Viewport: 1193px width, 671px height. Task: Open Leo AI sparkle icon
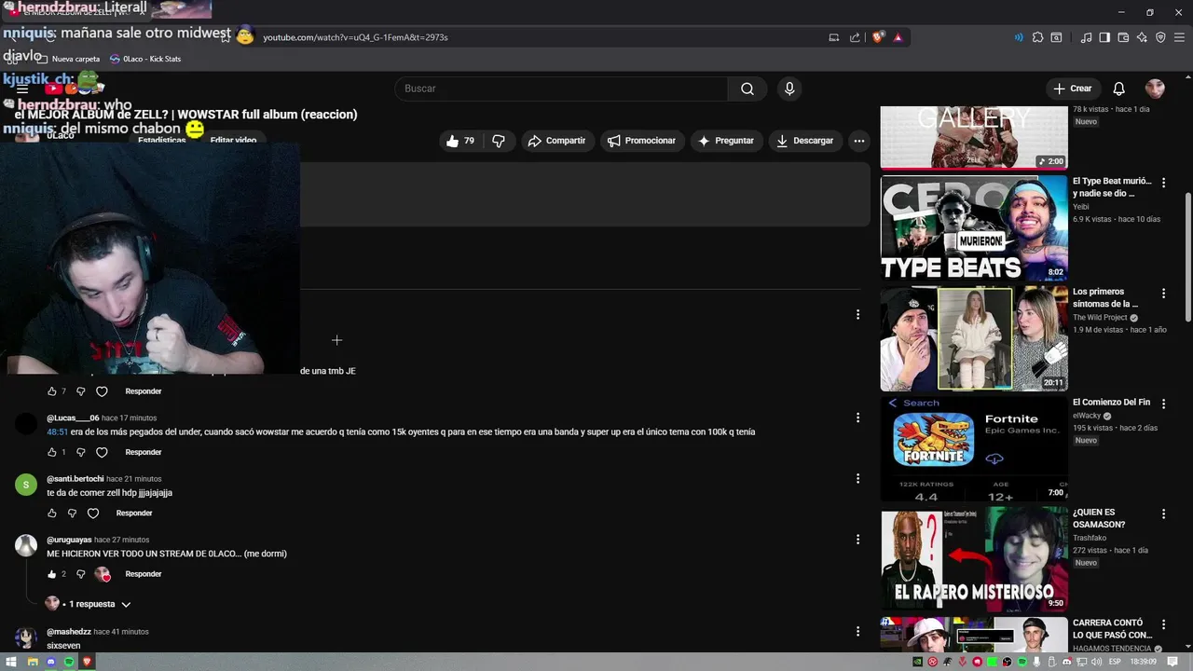[1142, 37]
